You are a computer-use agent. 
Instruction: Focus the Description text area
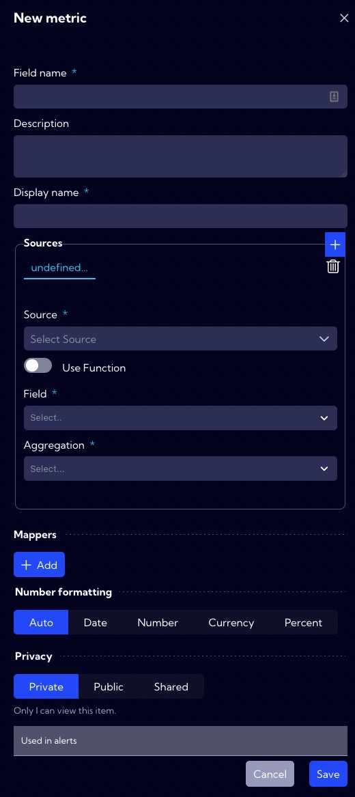(x=180, y=156)
